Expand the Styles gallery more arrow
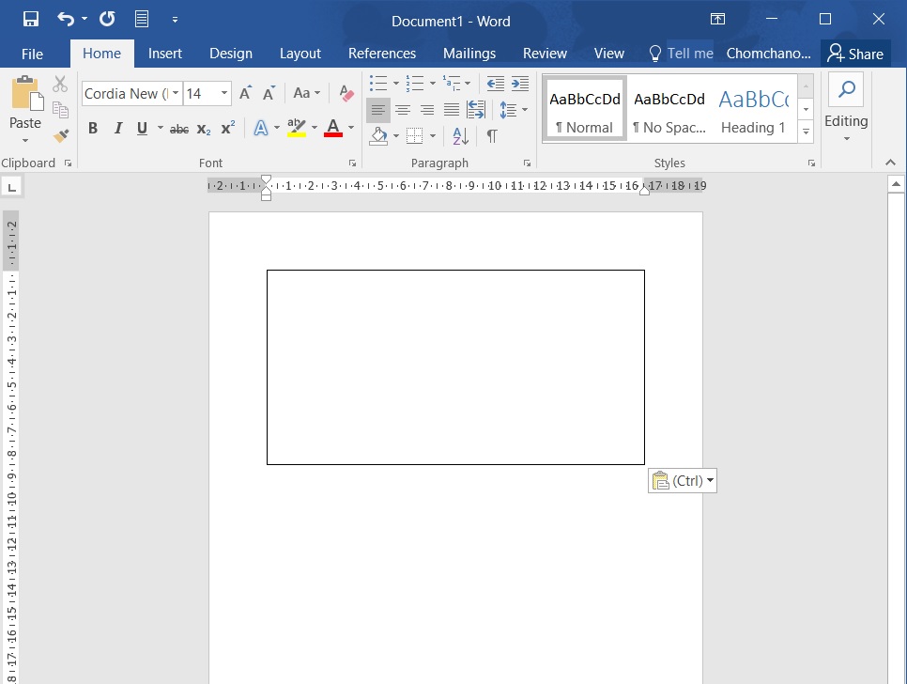Image resolution: width=907 pixels, height=684 pixels. click(x=806, y=132)
